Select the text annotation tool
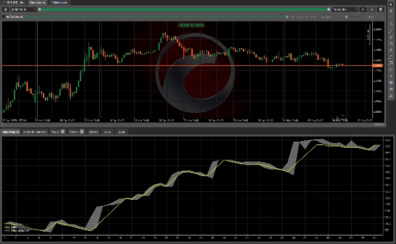The image size is (396, 244). [391, 76]
